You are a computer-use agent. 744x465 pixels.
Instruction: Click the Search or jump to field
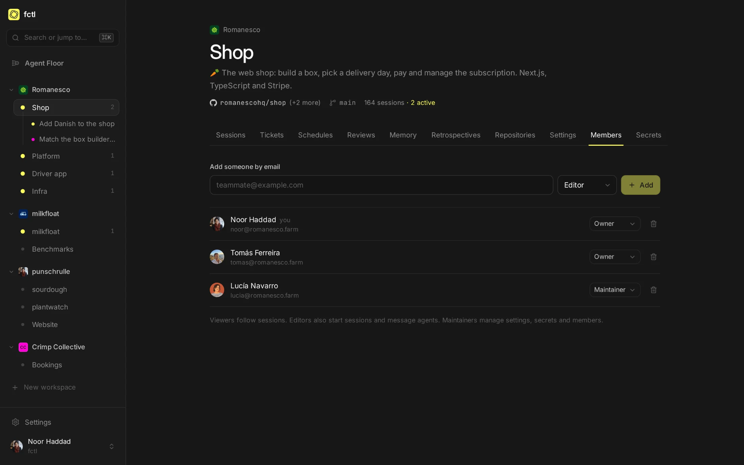coord(63,38)
